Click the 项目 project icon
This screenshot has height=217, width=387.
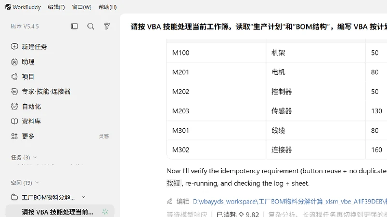[15, 77]
